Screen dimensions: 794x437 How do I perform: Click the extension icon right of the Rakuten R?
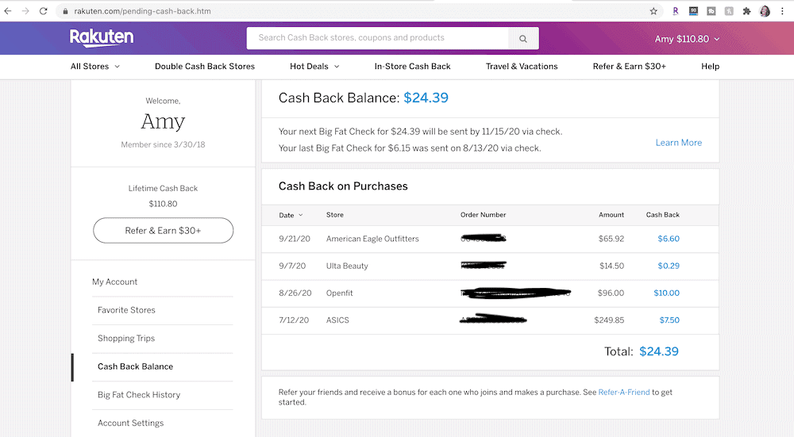point(693,10)
